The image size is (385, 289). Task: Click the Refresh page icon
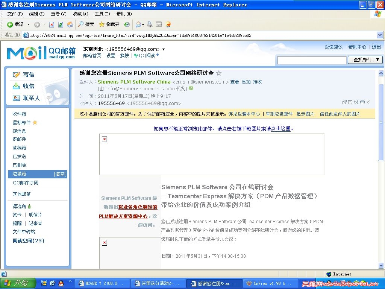(x=61, y=24)
